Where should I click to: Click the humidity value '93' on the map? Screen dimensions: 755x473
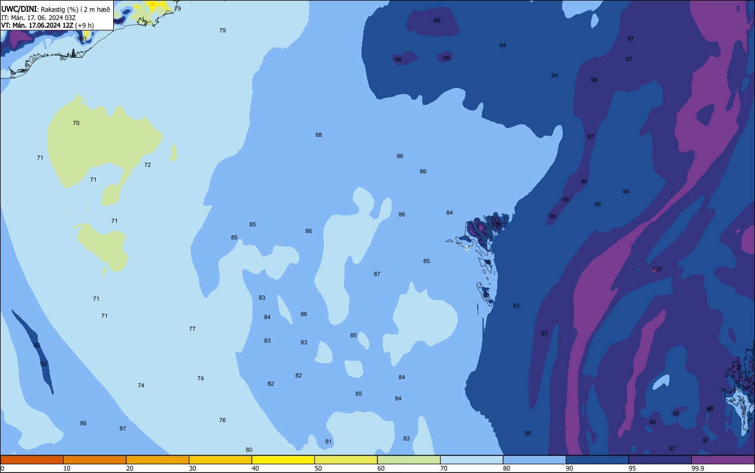[x=516, y=306]
